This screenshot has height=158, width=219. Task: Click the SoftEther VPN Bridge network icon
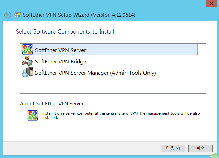pyautogui.click(x=28, y=61)
